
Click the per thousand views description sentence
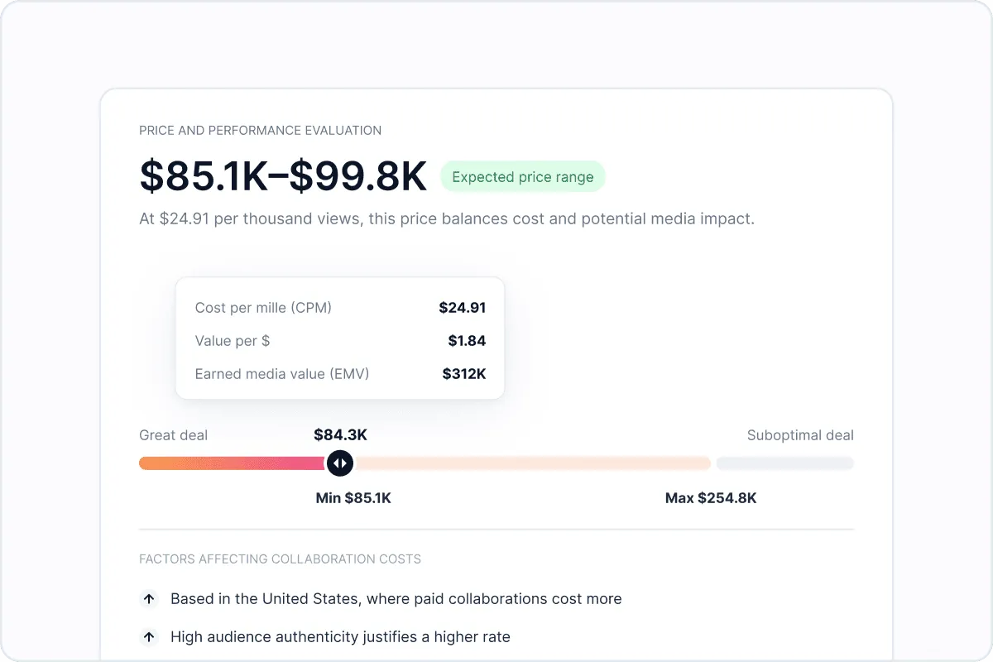click(x=447, y=219)
